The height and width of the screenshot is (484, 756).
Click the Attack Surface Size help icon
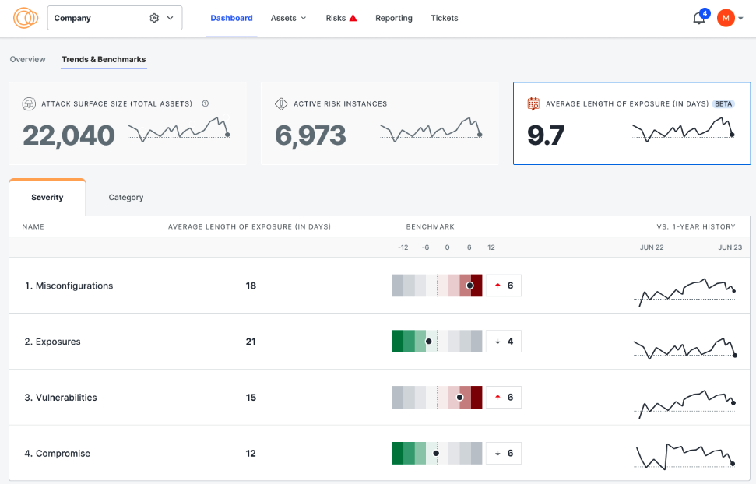[206, 103]
